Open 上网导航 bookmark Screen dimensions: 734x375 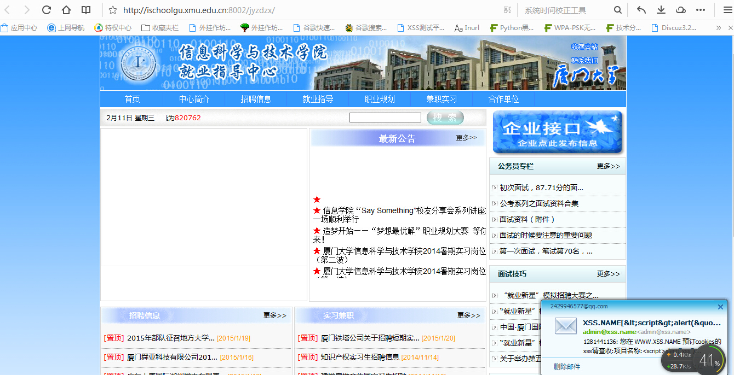66,27
